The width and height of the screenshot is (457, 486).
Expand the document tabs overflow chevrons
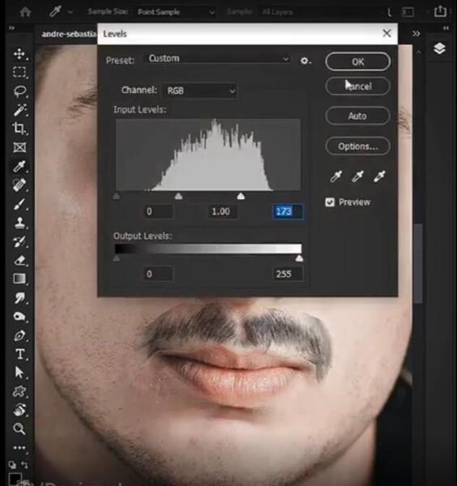416,33
